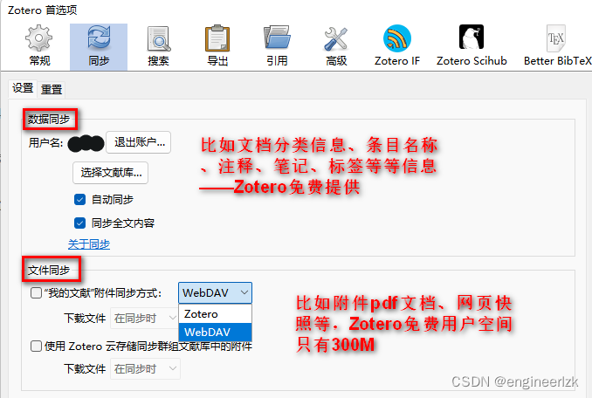Open the Zotero IF plugin pane
Image resolution: width=592 pixels, height=398 pixels.
pyautogui.click(x=396, y=46)
